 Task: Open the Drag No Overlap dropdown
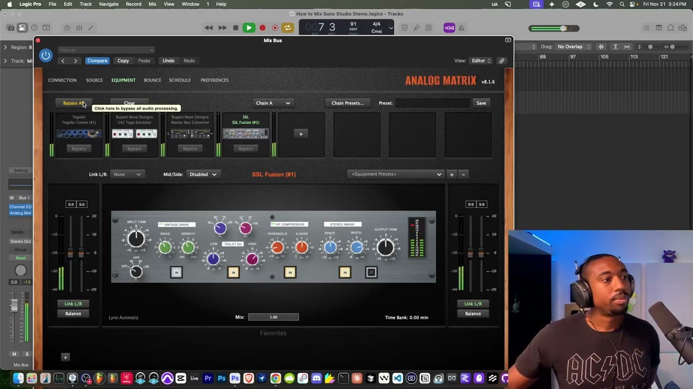click(573, 46)
